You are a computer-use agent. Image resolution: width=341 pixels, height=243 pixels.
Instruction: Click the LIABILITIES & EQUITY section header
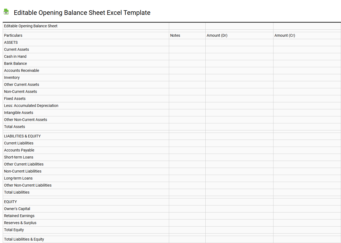(22, 136)
